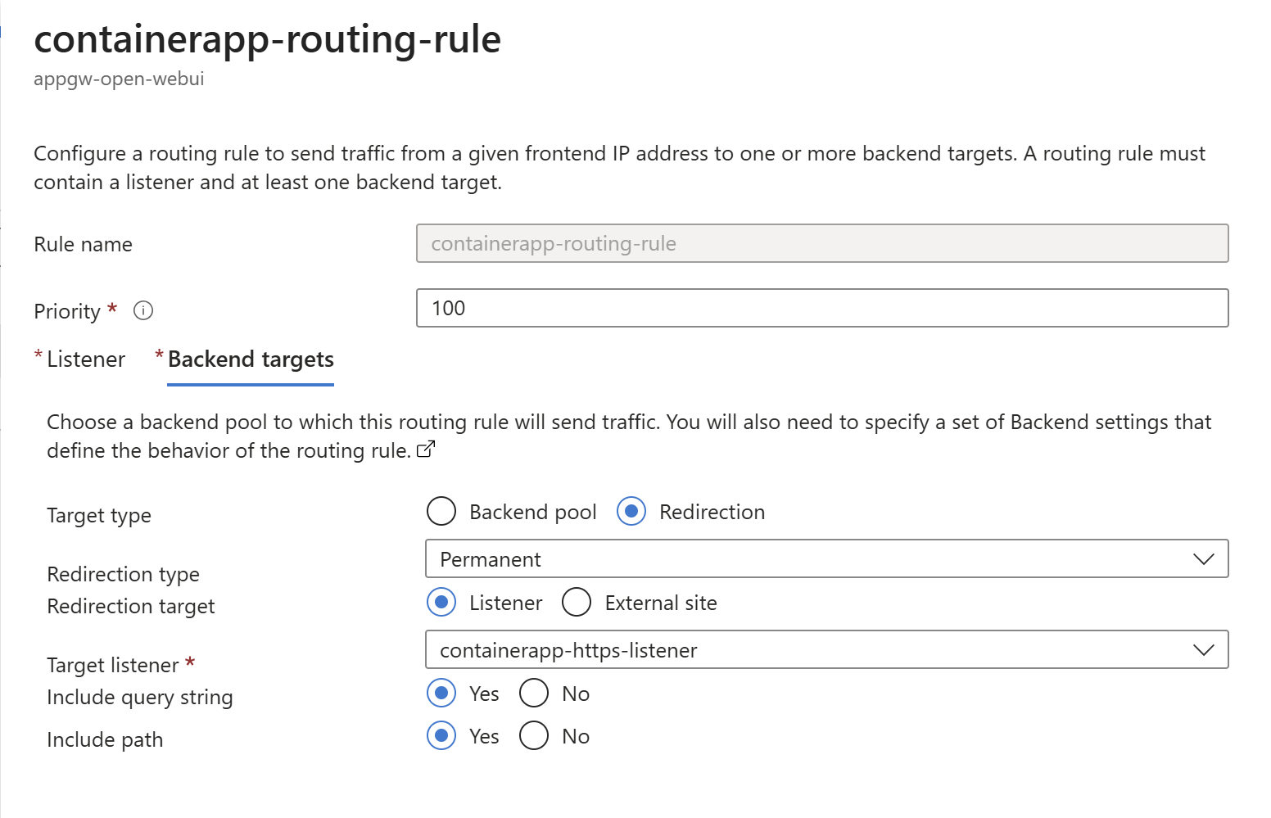This screenshot has height=818, width=1271.
Task: Select Redirection target type
Action: point(631,512)
